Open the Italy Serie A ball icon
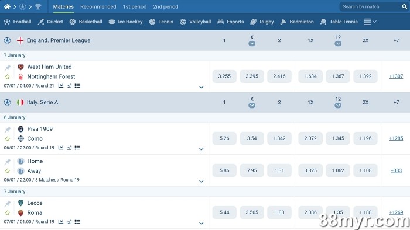410x230 pixels. (x=7, y=102)
